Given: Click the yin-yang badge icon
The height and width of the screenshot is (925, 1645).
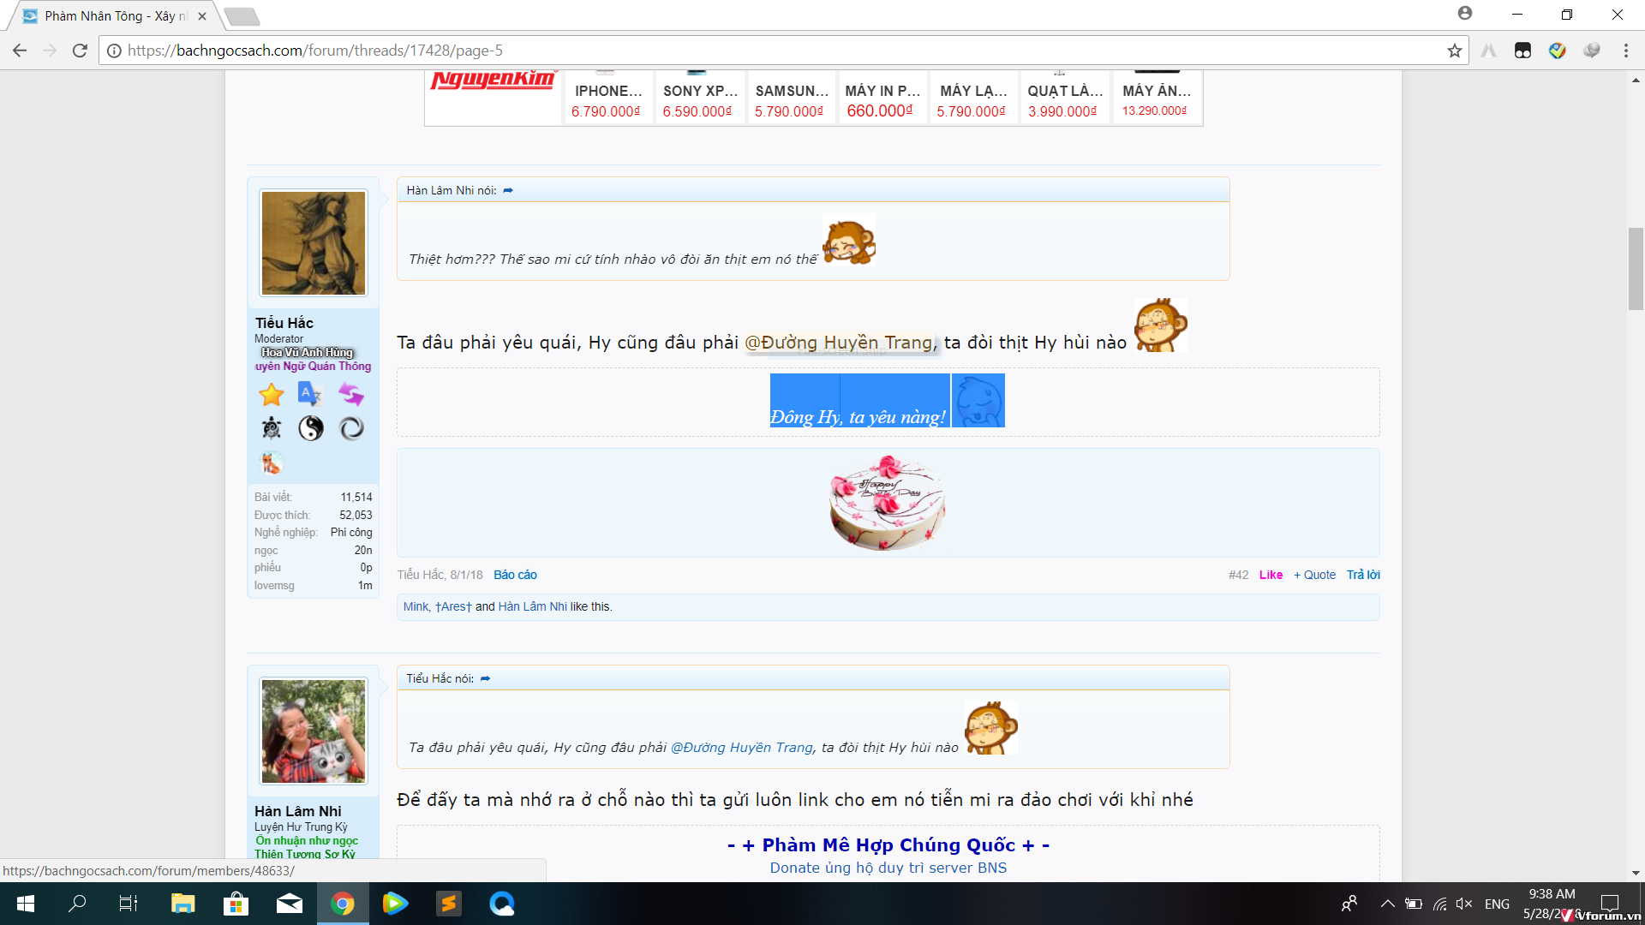Looking at the screenshot, I should [311, 427].
